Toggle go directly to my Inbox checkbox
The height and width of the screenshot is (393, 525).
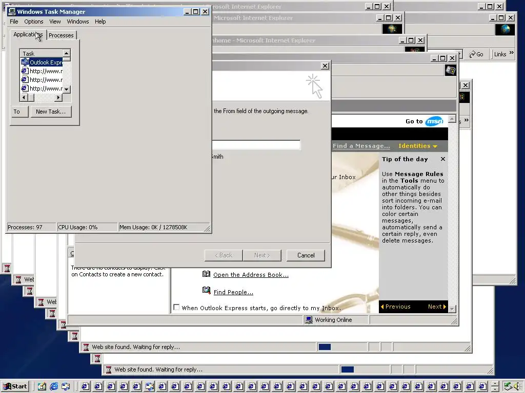(x=176, y=307)
